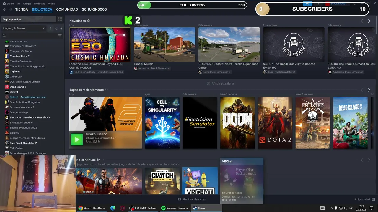Select Dota 2 - Actualización en cola entry
Screen dimensions: 378x212
tap(27, 97)
